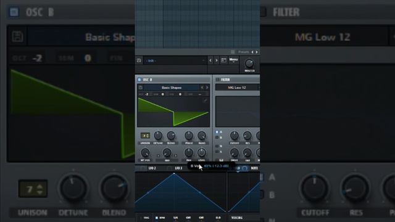Click the grid icon left of Presets
Image resolution: width=395 pixels, height=222 pixels.
(233, 52)
